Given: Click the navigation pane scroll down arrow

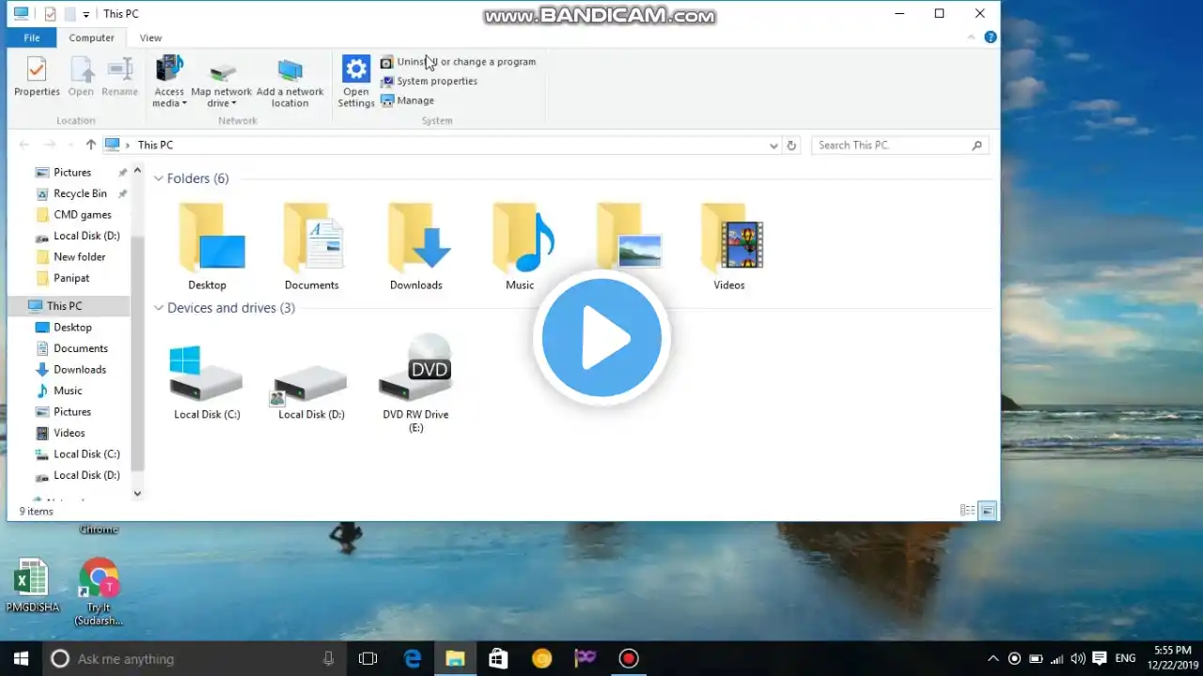Looking at the screenshot, I should [x=137, y=493].
